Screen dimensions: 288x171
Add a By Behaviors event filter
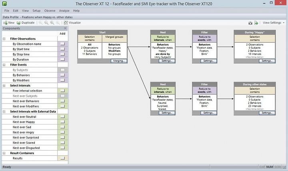(x=63, y=75)
